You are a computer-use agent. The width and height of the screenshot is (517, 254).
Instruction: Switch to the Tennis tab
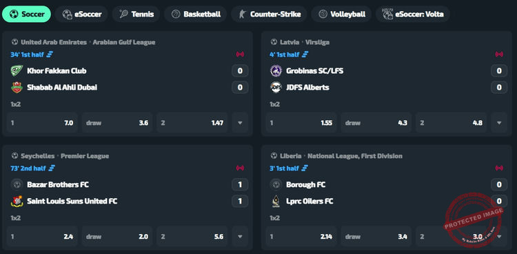136,14
